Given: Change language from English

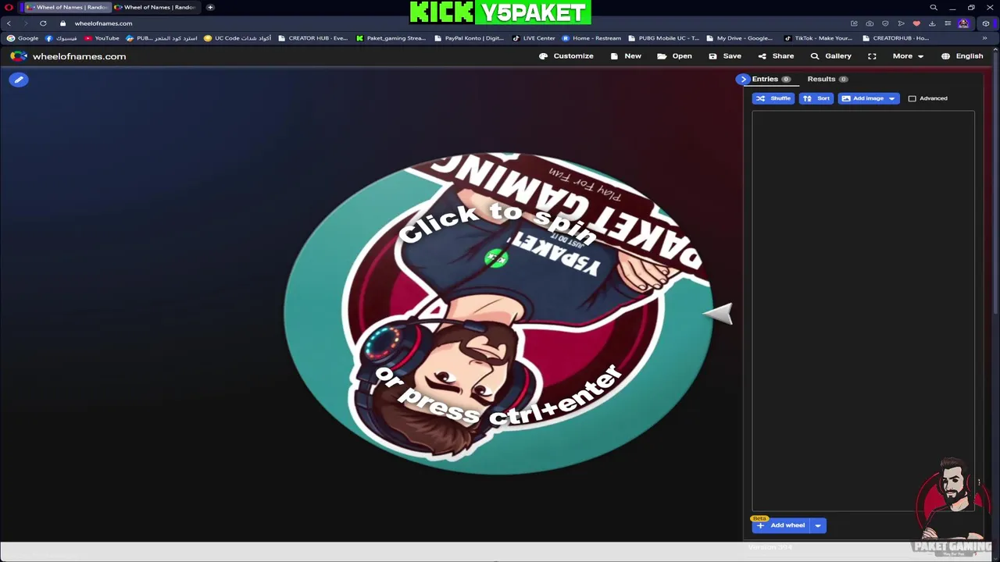Looking at the screenshot, I should (962, 56).
